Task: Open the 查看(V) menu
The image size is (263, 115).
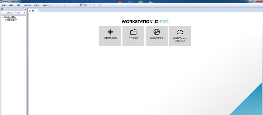Action: point(19,5)
